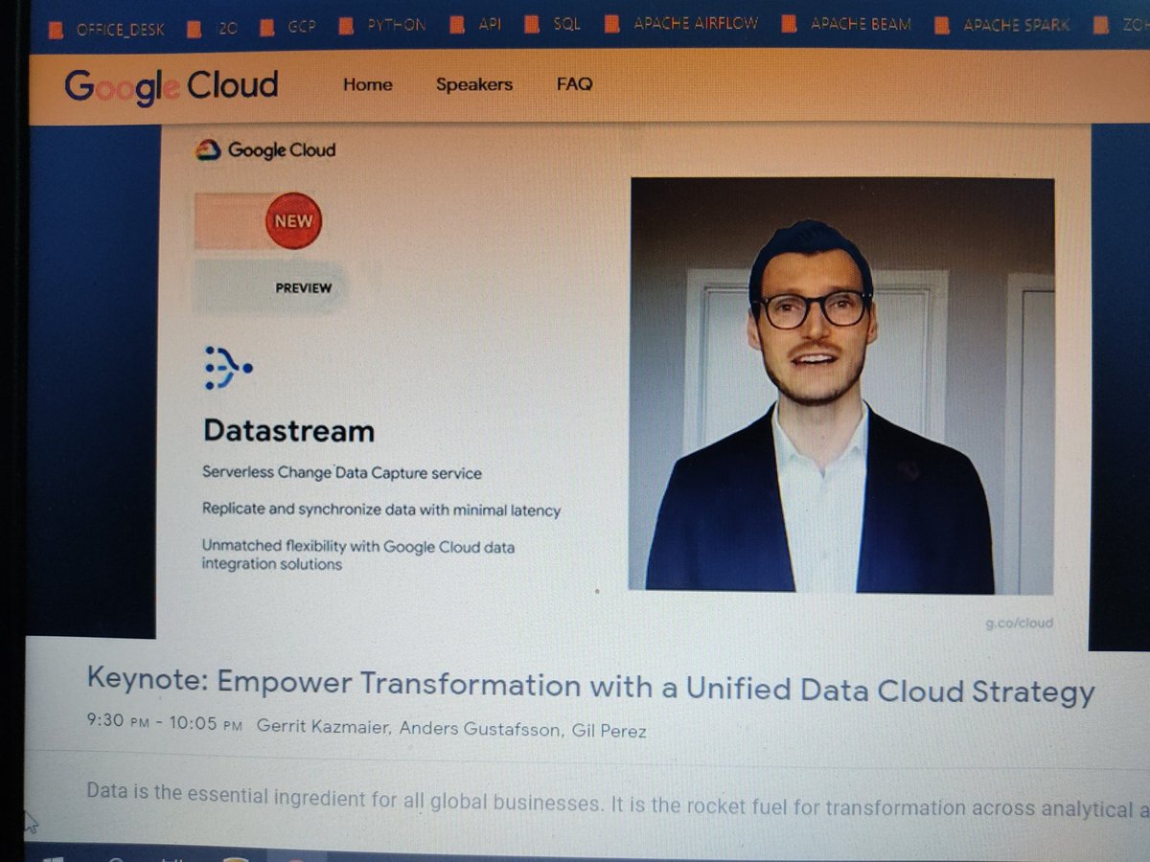Click the 9:30 PM - 10:05 PM time

(x=165, y=725)
